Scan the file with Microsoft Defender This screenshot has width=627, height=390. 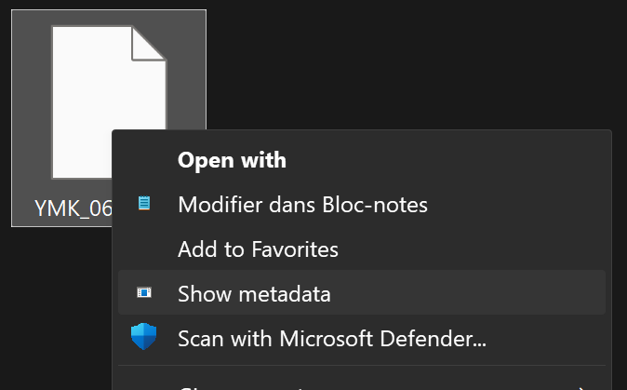pos(332,337)
